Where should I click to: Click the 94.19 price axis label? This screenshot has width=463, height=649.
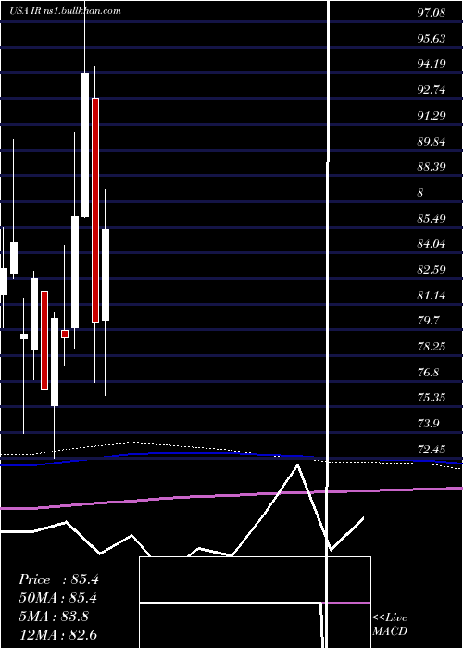click(x=432, y=64)
